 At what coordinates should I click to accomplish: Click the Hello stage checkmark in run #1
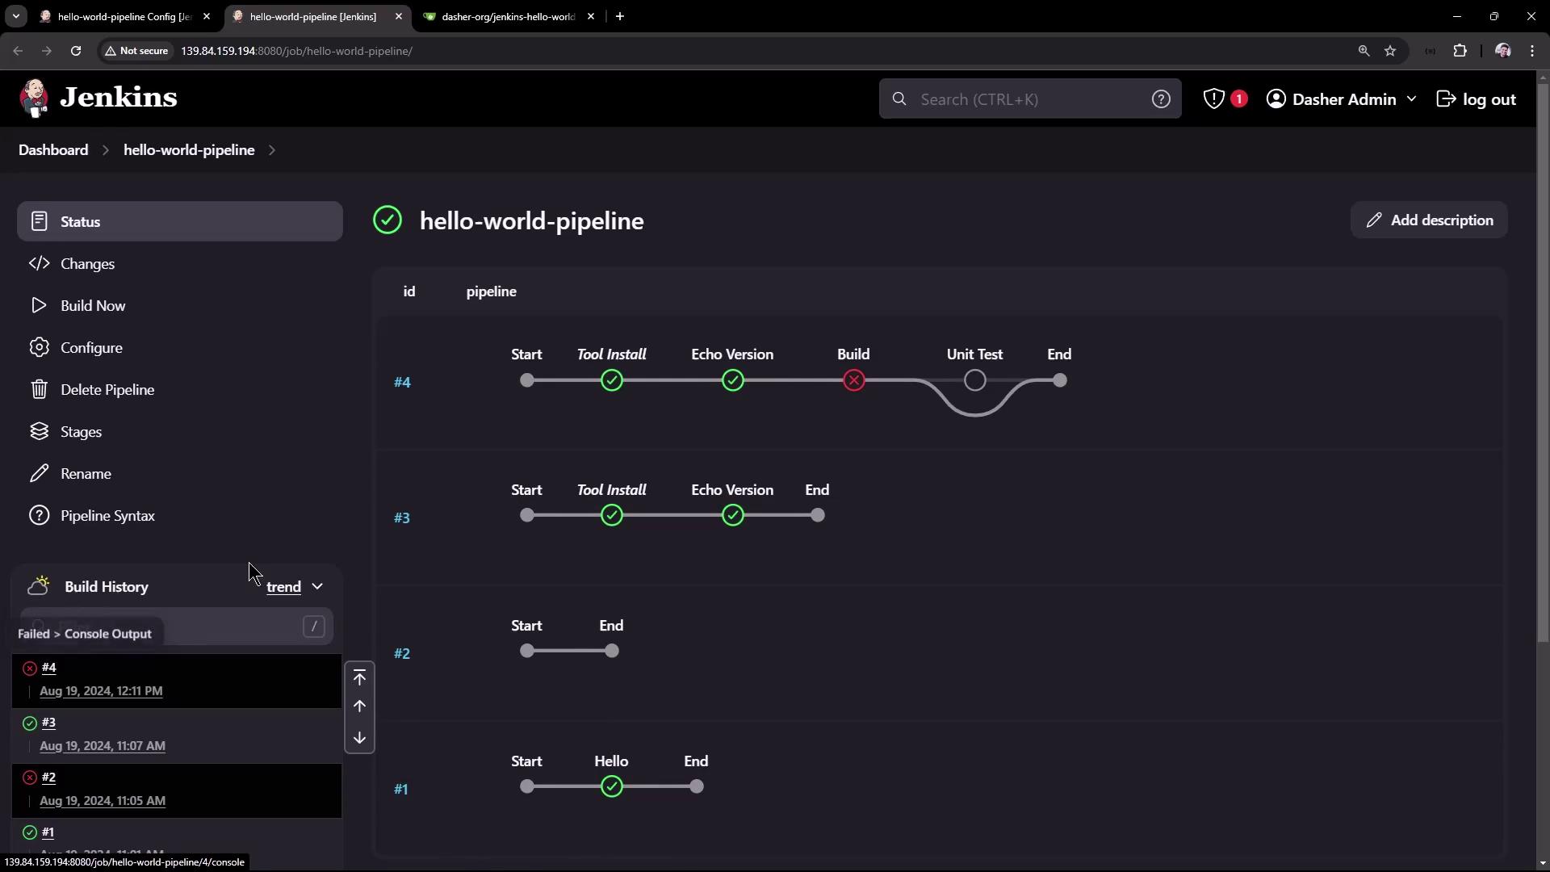click(x=611, y=786)
